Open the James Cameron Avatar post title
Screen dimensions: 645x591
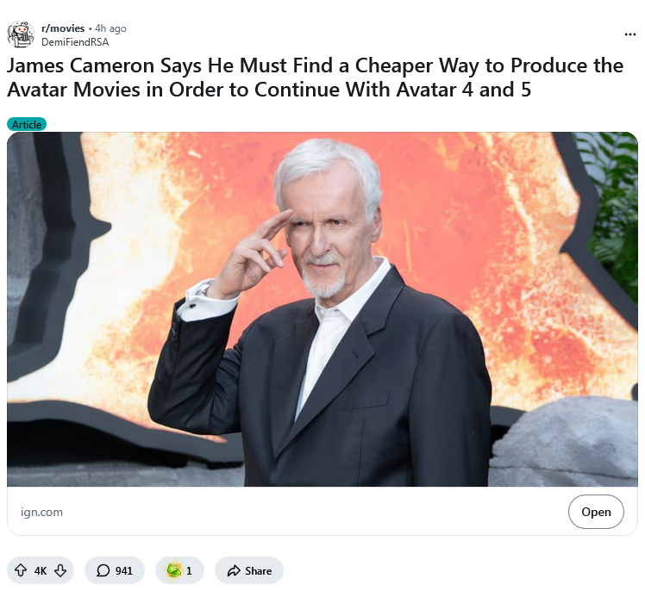tap(315, 78)
